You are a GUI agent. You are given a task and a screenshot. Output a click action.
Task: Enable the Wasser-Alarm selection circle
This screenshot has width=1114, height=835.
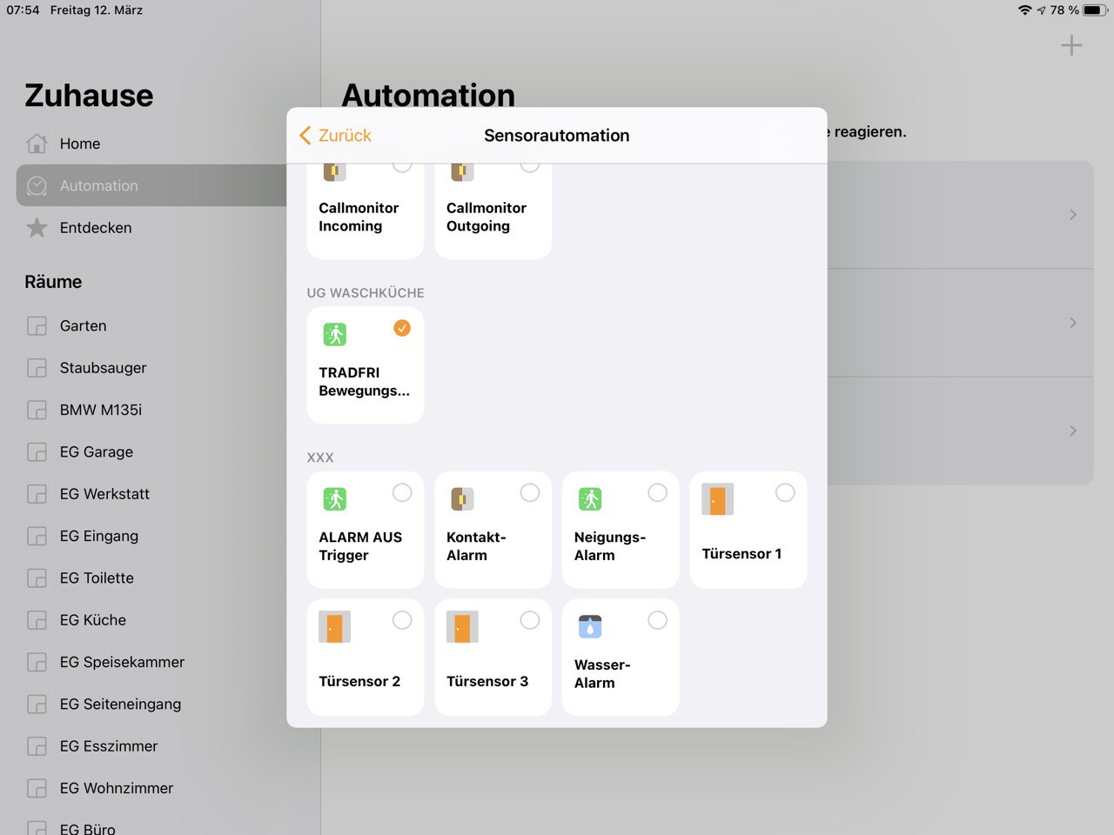click(657, 620)
